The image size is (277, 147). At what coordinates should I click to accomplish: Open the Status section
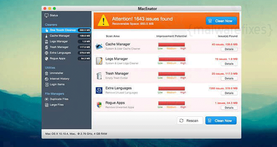54,15
